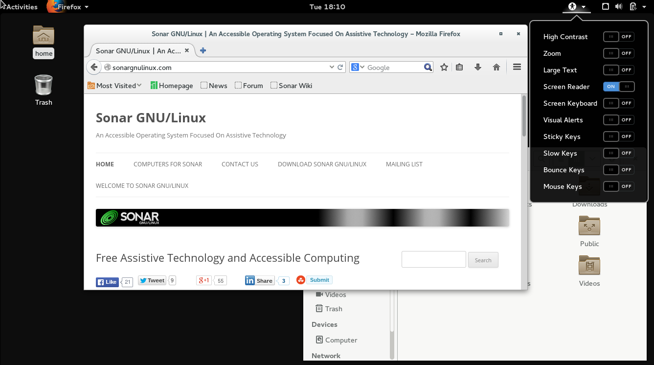Open a new tab with the plus icon
The image size is (654, 365).
[x=203, y=50]
